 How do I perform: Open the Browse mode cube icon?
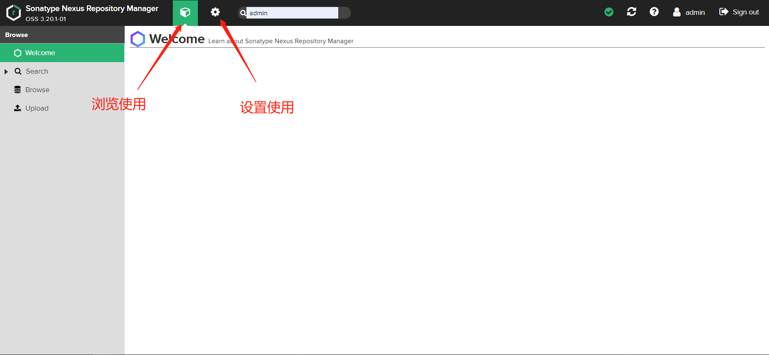click(185, 13)
